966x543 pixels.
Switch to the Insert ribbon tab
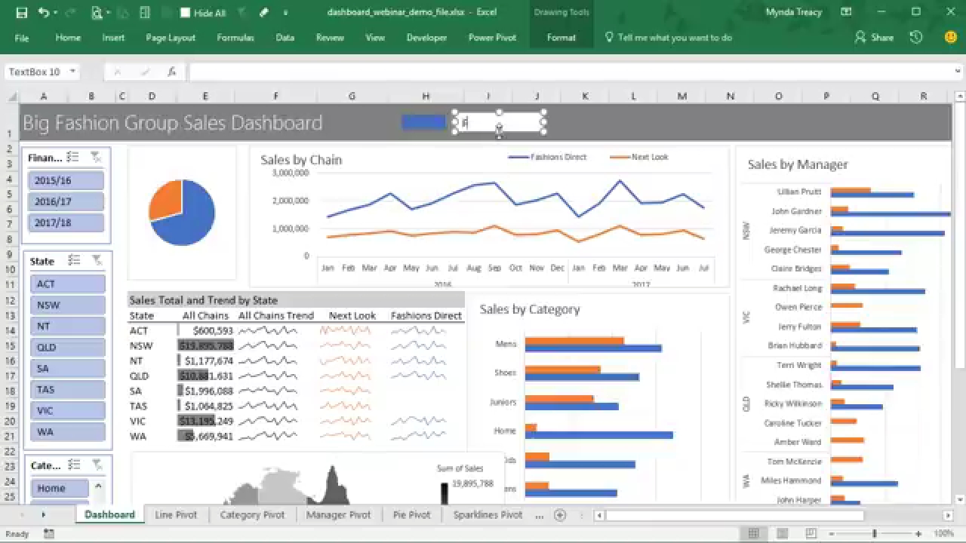tap(113, 38)
